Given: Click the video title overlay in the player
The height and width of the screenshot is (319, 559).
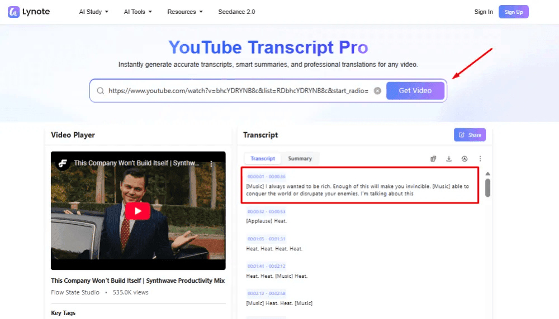Looking at the screenshot, I should 136,163.
